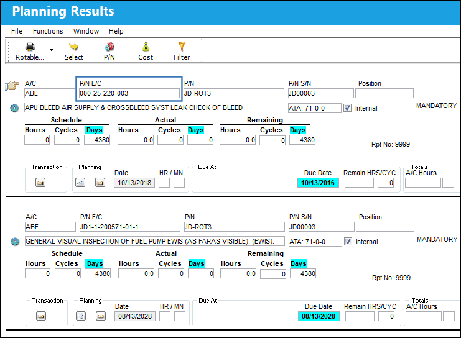
Task: Open the Functions menu
Action: click(48, 31)
